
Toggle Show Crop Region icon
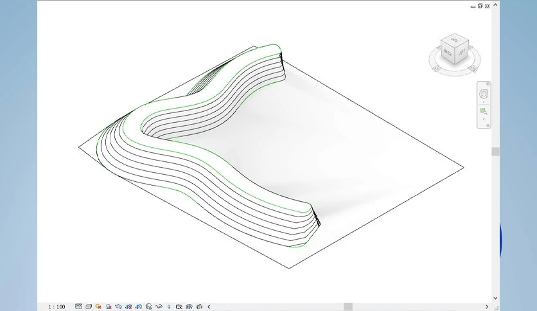click(138, 307)
